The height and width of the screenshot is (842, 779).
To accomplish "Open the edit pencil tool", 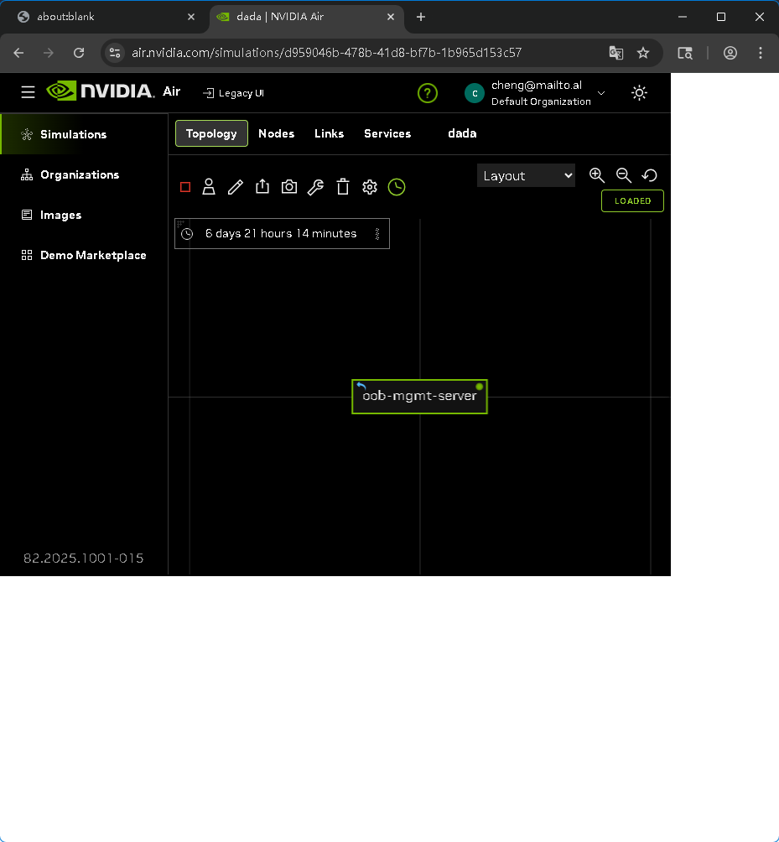I will 236,187.
